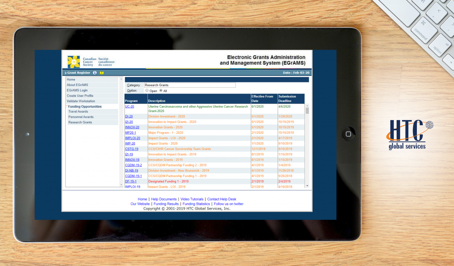Click the up arrow on the sidebar scrollbar
The image size is (454, 266).
(121, 79)
